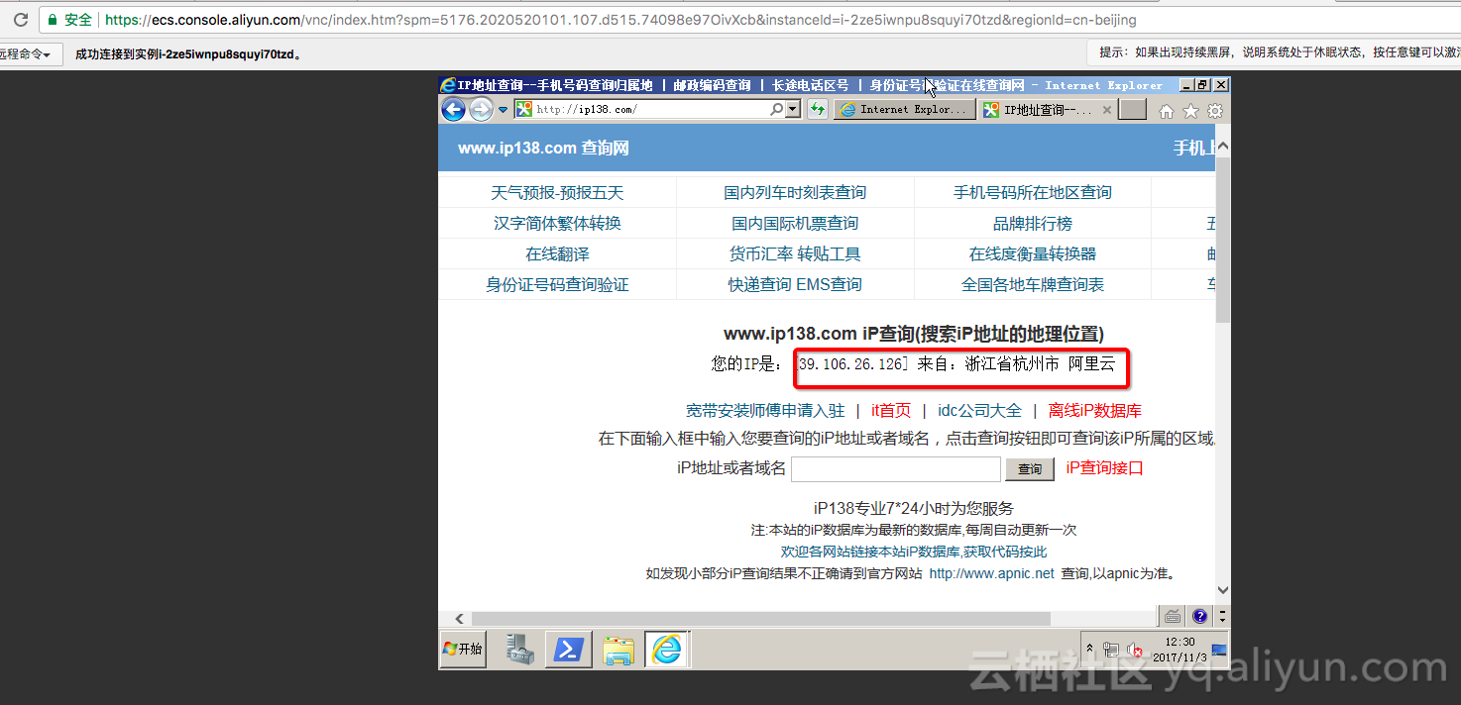Open the IE tools gear icon
The image size is (1461, 705).
coord(1214,111)
